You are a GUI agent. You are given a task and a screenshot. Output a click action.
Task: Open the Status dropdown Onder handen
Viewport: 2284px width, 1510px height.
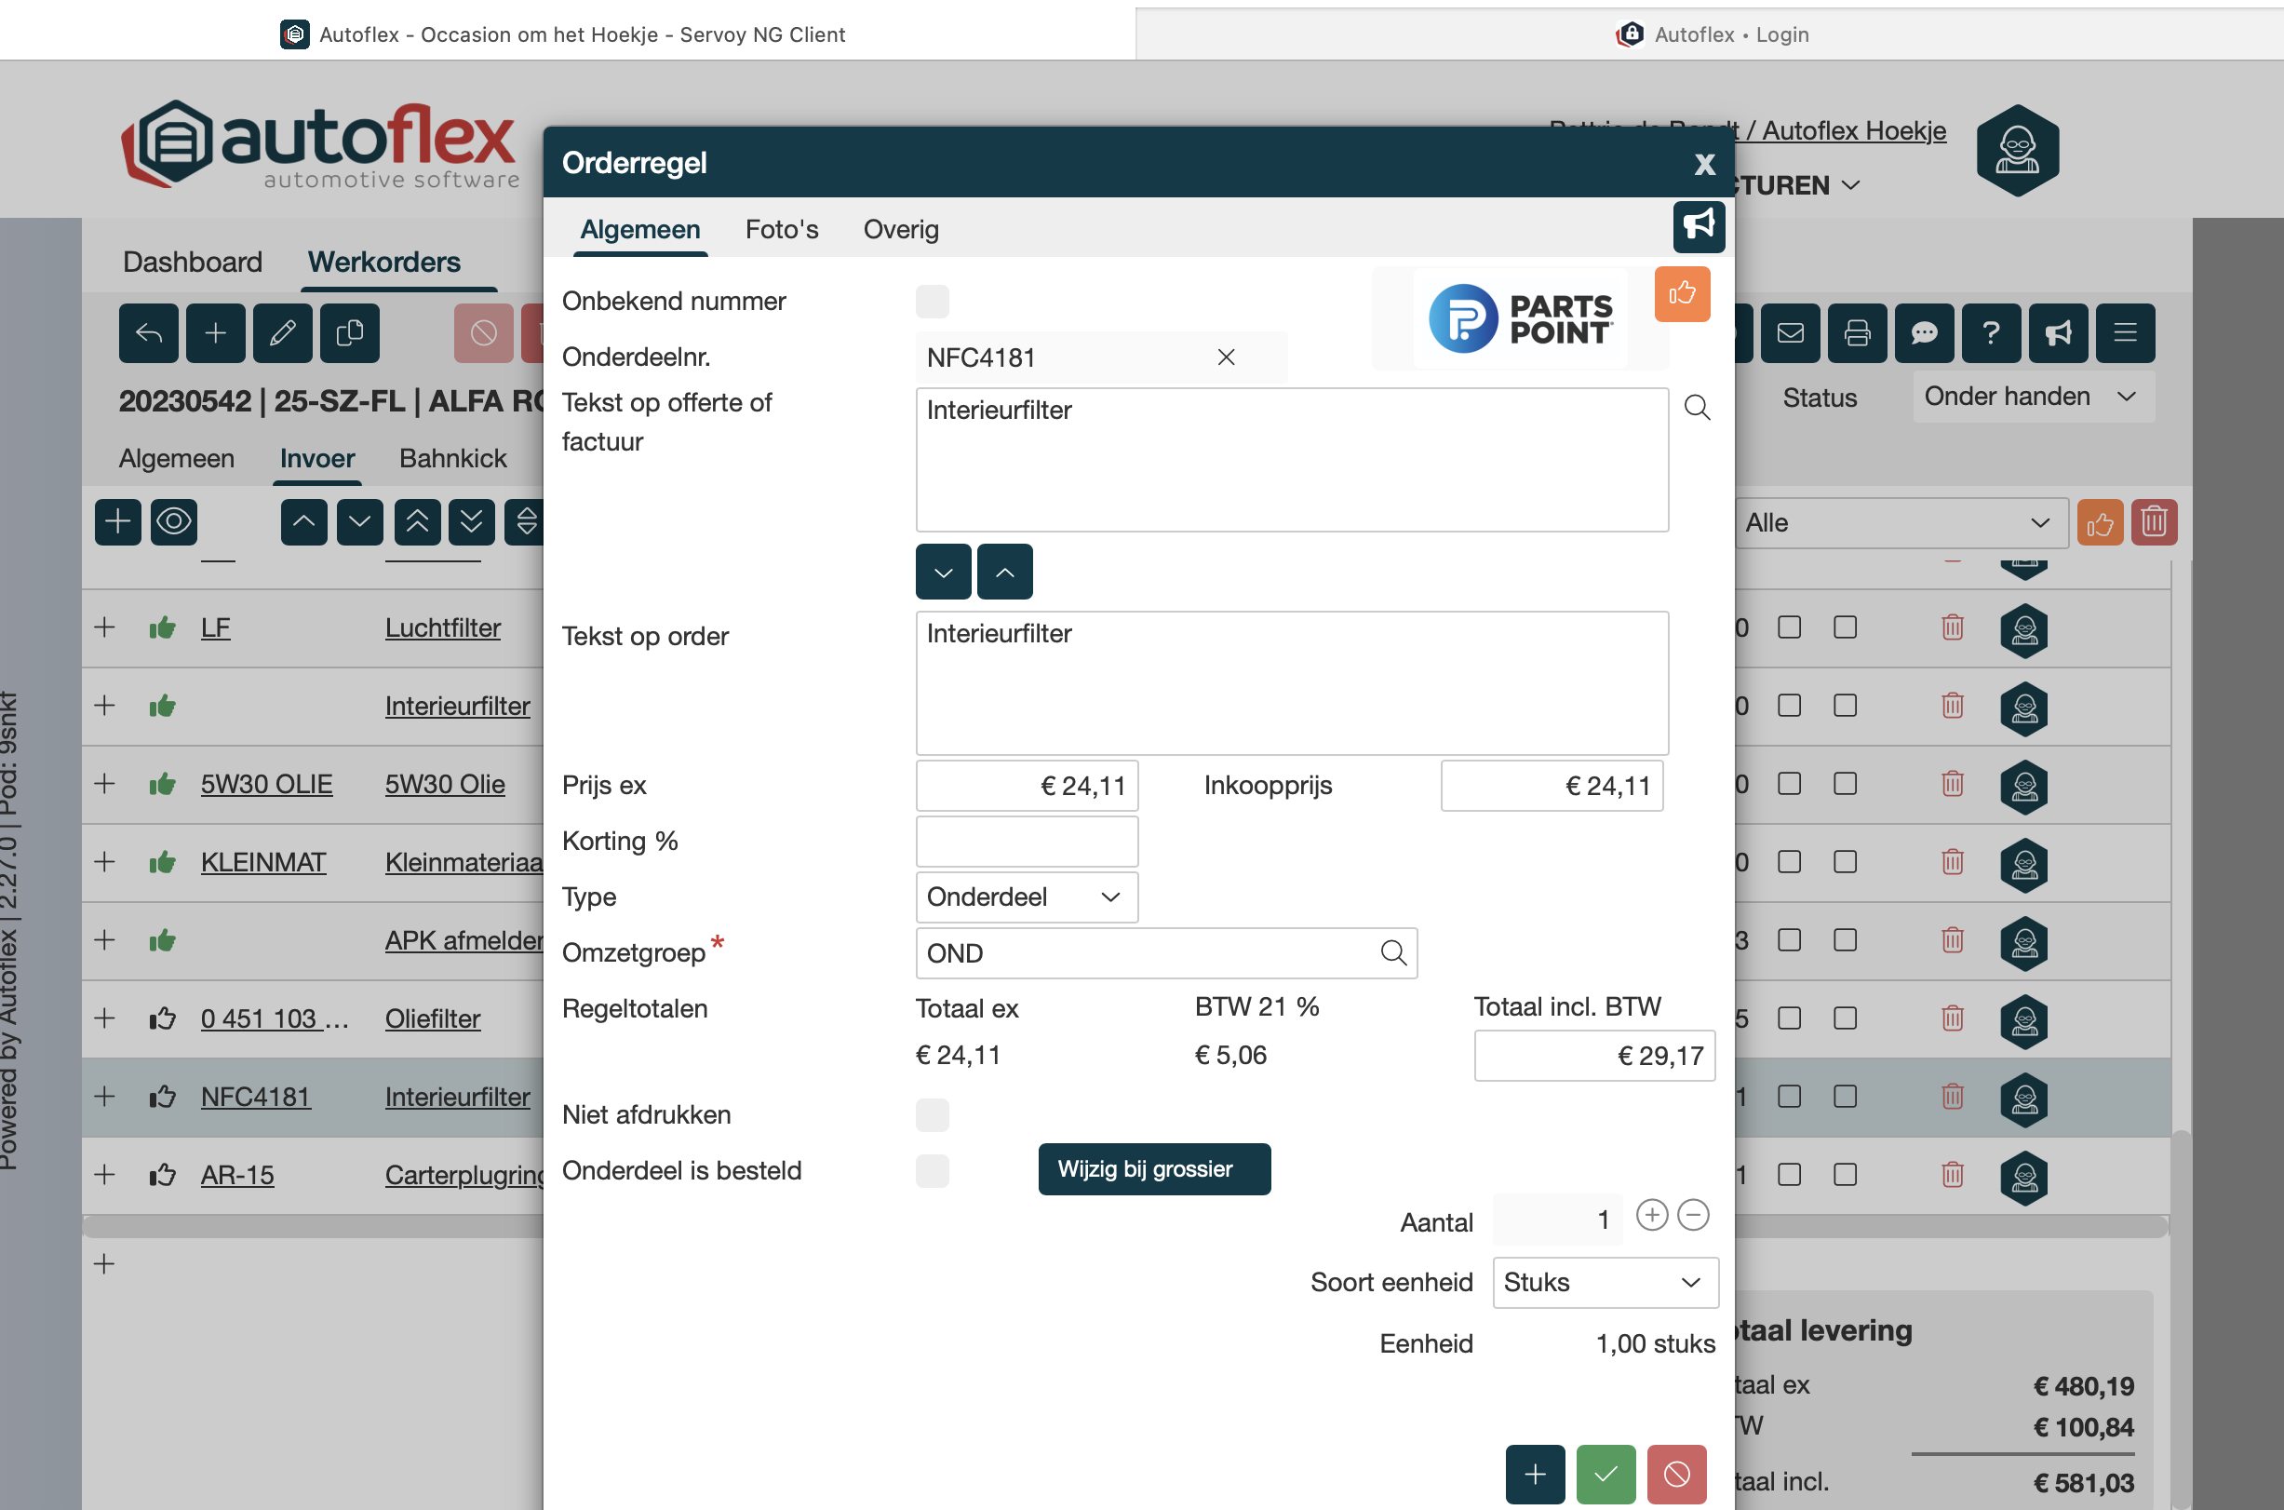pos(2032,397)
